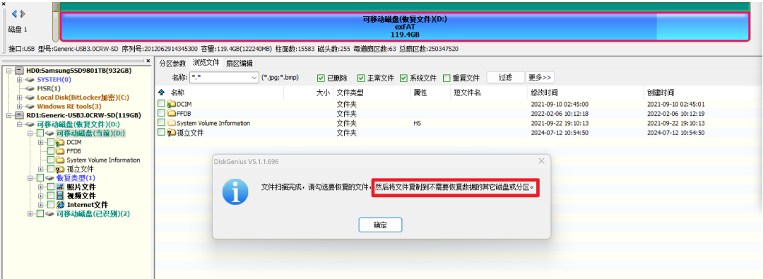Viewport: 763px width, 279px height.
Task: Check the DCIM folder box in the file list
Action: tap(161, 104)
